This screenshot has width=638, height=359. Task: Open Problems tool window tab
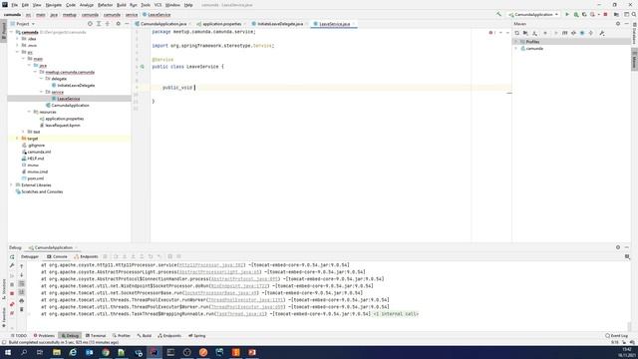point(44,336)
